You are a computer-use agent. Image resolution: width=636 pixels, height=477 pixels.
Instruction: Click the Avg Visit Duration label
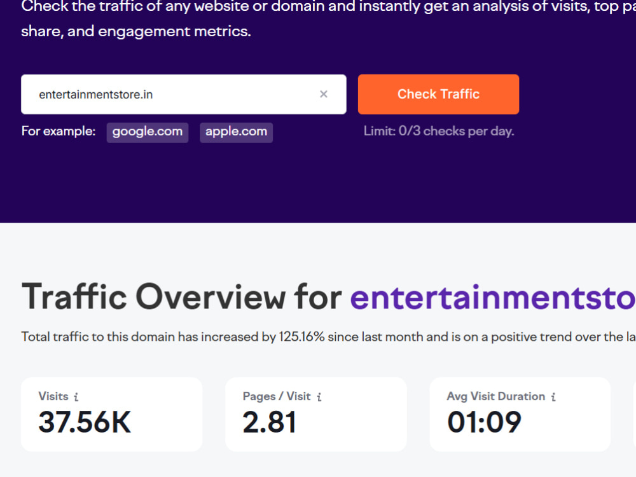point(495,396)
